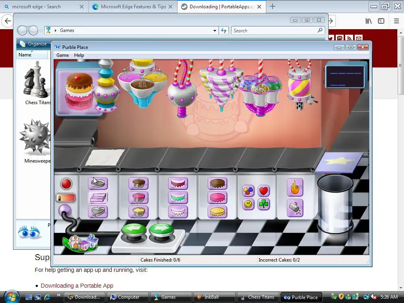Click 'Cakes Finished: 0/6' status text
This screenshot has height=303, width=404.
pyautogui.click(x=160, y=260)
